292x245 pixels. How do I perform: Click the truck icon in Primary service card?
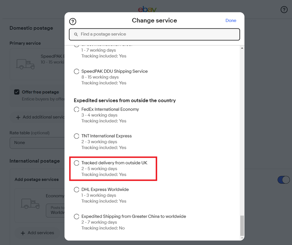(25, 64)
